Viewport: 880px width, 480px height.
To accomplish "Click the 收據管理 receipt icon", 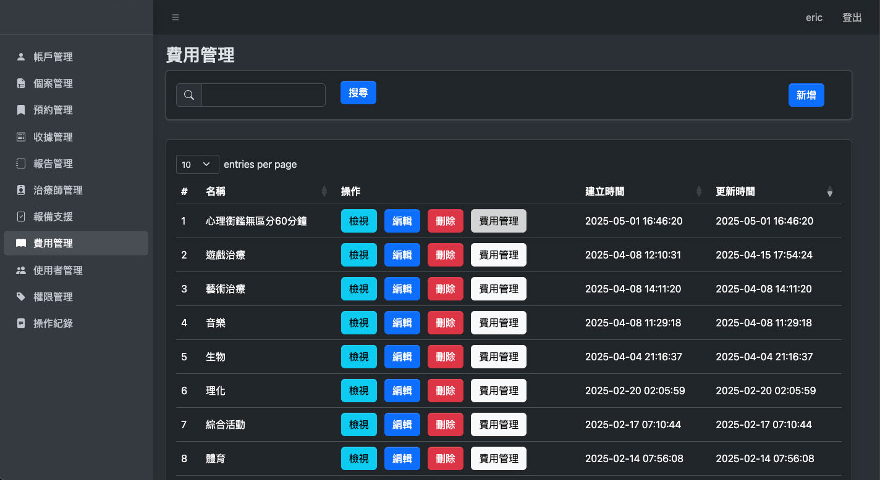I will (x=20, y=136).
